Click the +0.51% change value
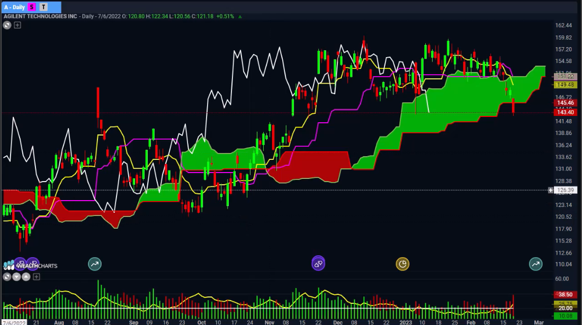This screenshot has height=325, width=582. click(225, 16)
